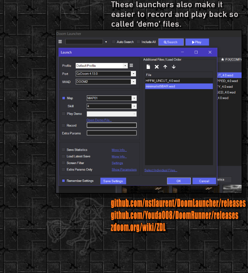Viewport: 248px width, 273px height.
Task: Close the Launch dialog
Action: coord(210,52)
